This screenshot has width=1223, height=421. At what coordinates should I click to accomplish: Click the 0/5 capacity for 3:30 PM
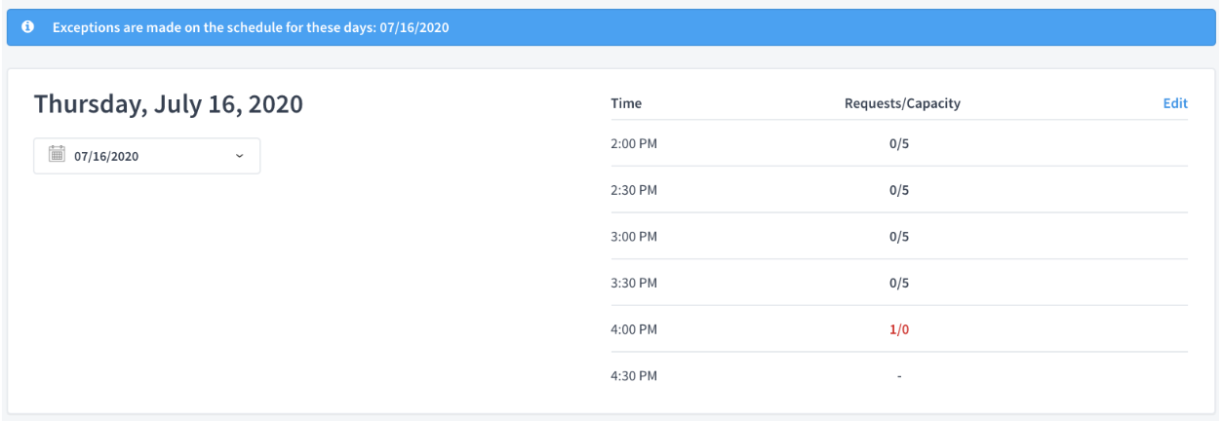[x=899, y=283]
